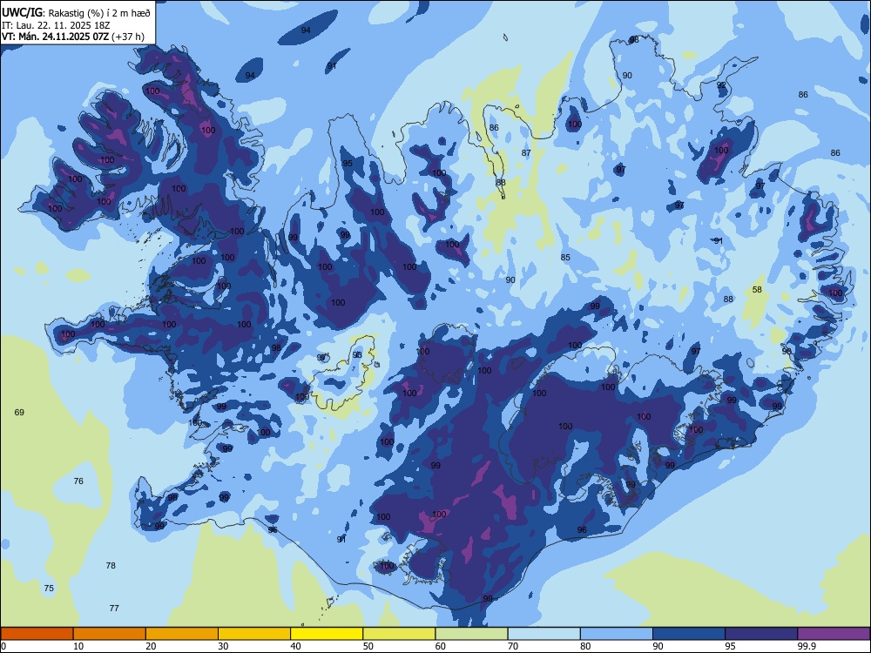Click the '20' label on the legend scale
Image resolution: width=871 pixels, height=653 pixels.
pos(151,646)
